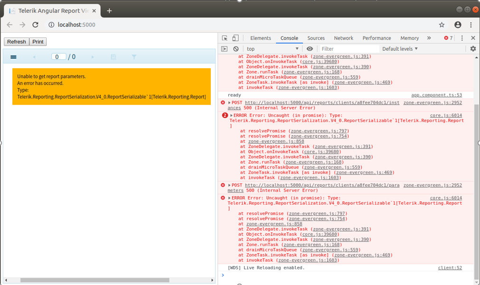The width and height of the screenshot is (480, 285).
Task: Open the client:52 source link
Action: coord(450,268)
